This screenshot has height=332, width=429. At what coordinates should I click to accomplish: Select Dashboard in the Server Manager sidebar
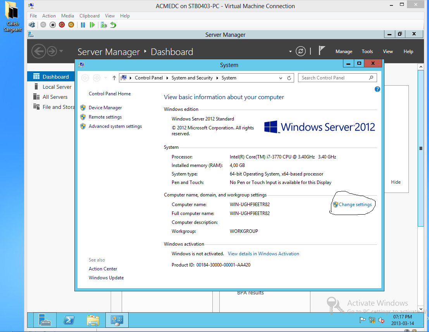click(51, 77)
